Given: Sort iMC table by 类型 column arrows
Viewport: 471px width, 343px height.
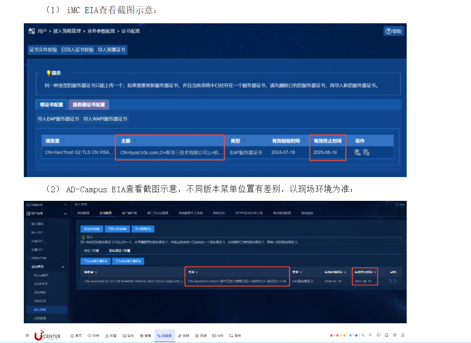Looking at the screenshot, I should [244, 141].
